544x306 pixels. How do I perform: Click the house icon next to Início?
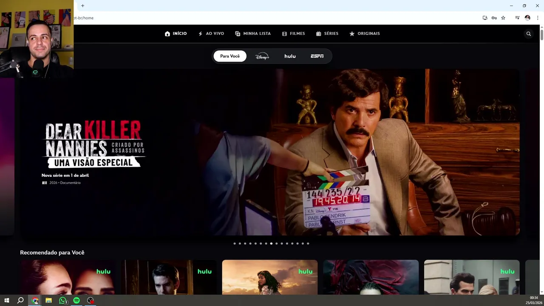[167, 34]
